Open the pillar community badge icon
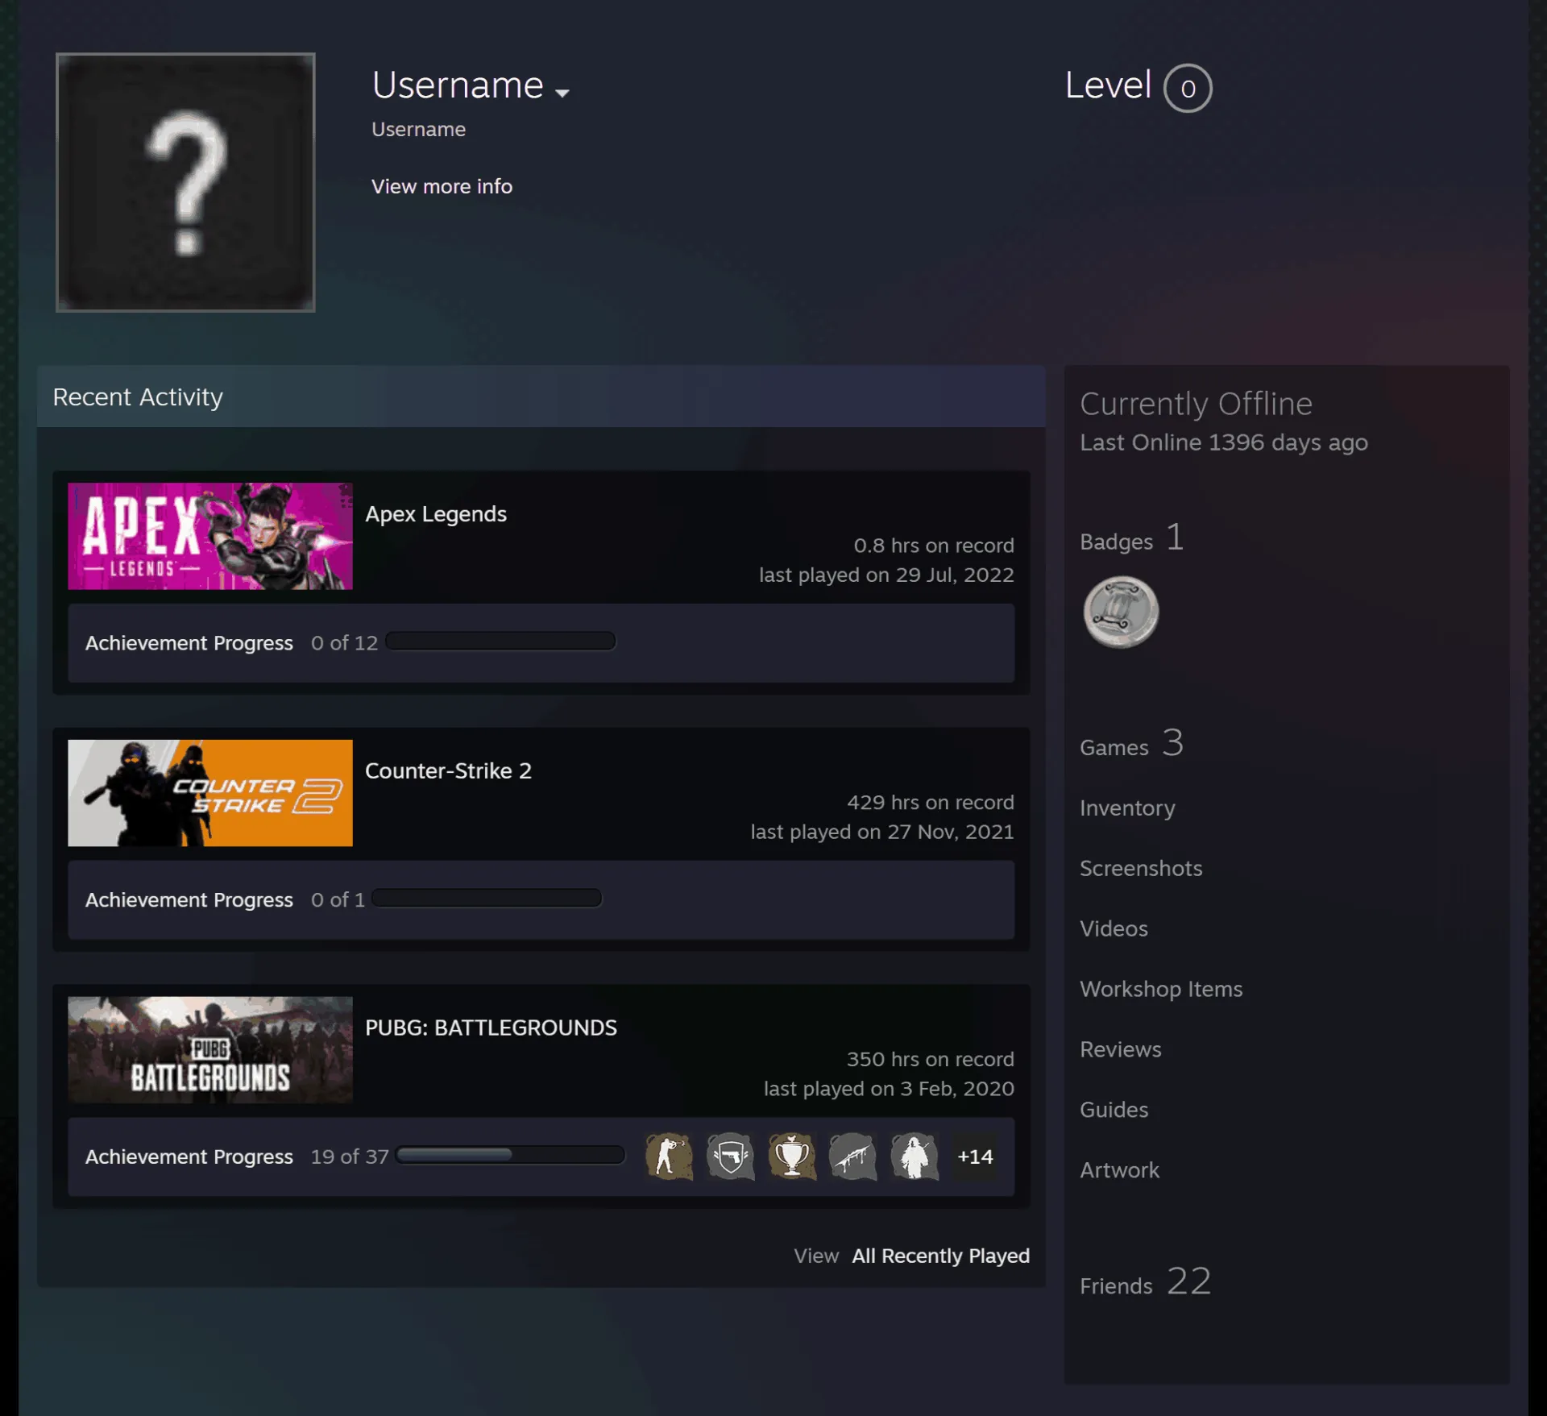The image size is (1547, 1416). [x=1121, y=612]
